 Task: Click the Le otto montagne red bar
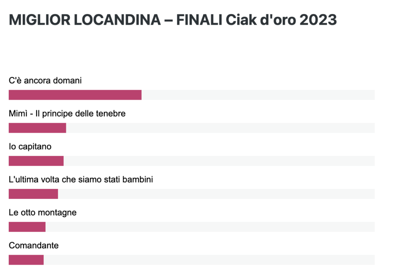click(x=27, y=227)
